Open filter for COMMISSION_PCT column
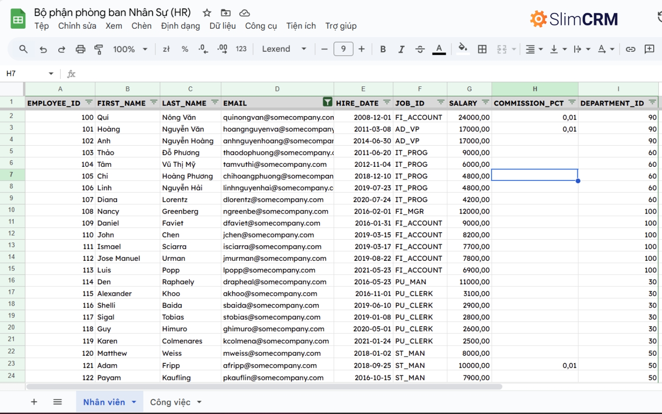The height and width of the screenshot is (414, 662). (x=572, y=102)
